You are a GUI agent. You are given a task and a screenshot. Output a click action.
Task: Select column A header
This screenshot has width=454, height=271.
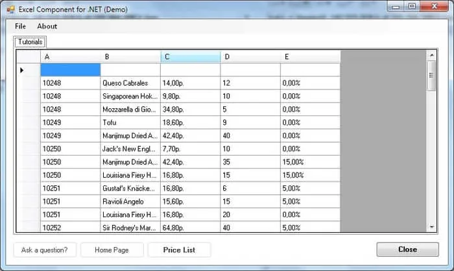point(70,57)
